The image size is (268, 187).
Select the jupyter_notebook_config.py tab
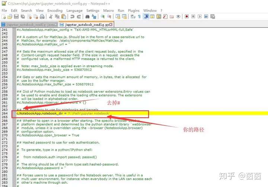[x=86, y=24]
